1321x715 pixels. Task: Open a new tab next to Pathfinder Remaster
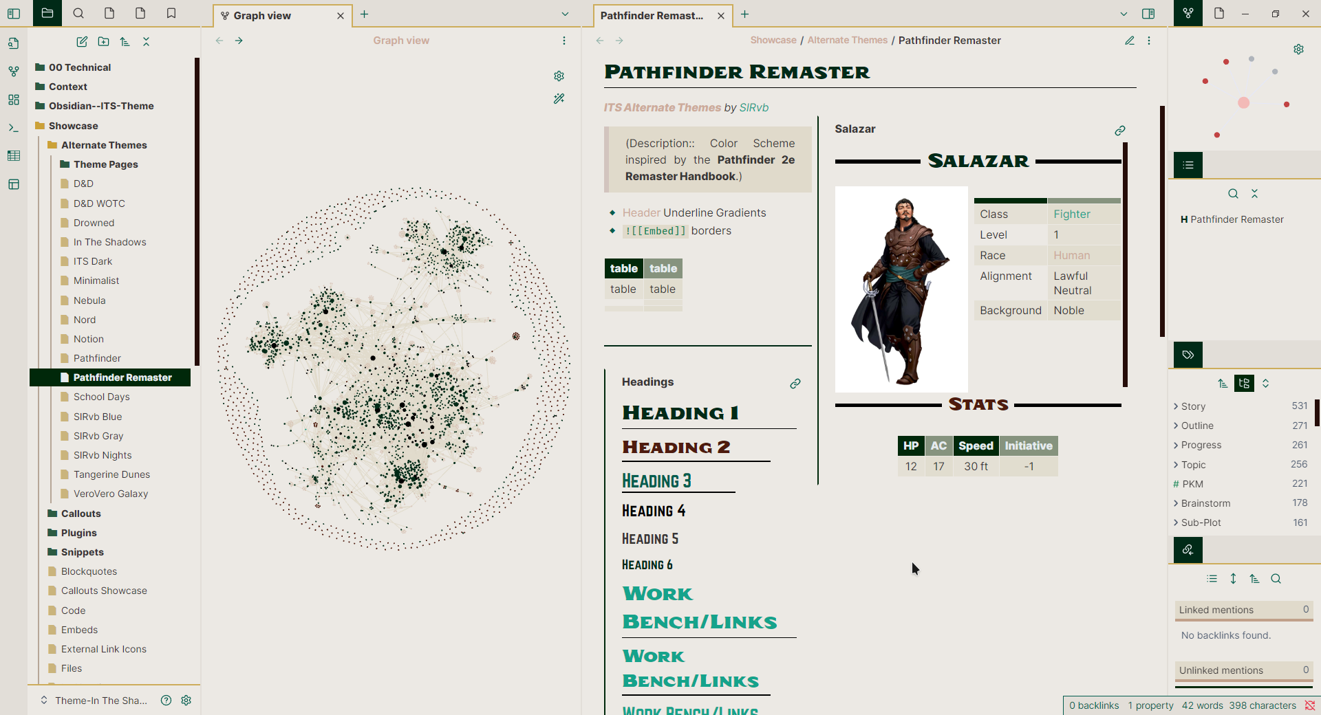tap(744, 14)
